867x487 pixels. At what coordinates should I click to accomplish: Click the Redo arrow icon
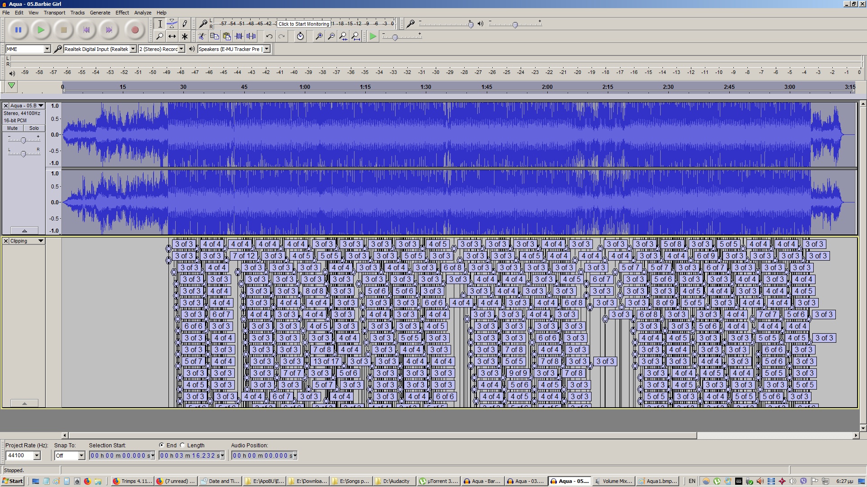tap(281, 36)
